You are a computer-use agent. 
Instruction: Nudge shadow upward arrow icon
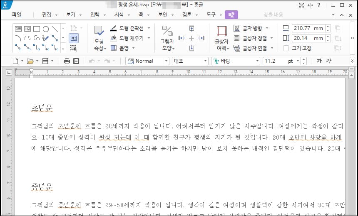pos(192,29)
